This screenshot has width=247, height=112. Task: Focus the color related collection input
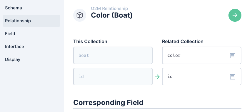(x=202, y=55)
